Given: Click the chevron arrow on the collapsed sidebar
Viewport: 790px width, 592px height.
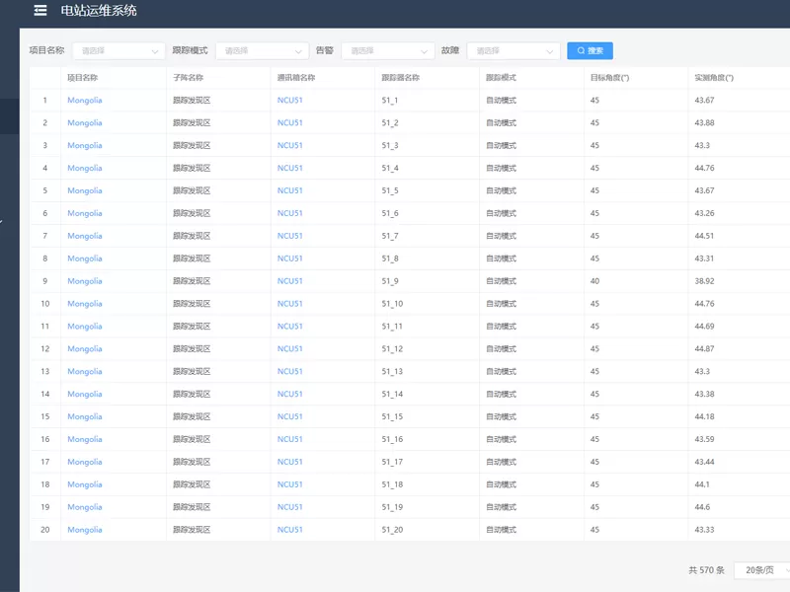Looking at the screenshot, I should [2, 221].
